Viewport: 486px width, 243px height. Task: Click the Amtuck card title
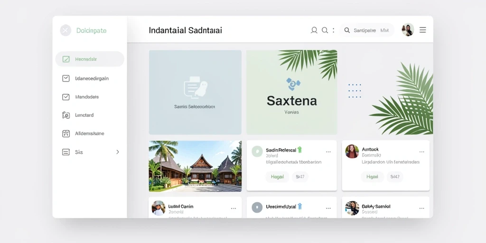click(x=370, y=150)
